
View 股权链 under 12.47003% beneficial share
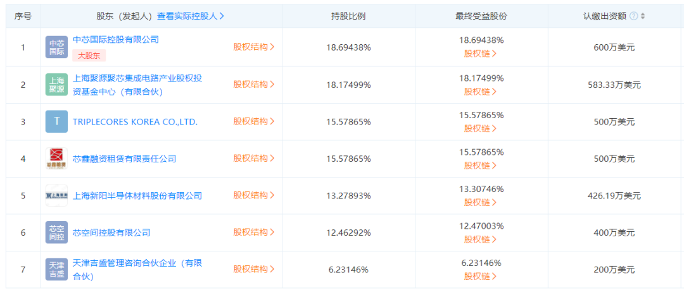481,239
